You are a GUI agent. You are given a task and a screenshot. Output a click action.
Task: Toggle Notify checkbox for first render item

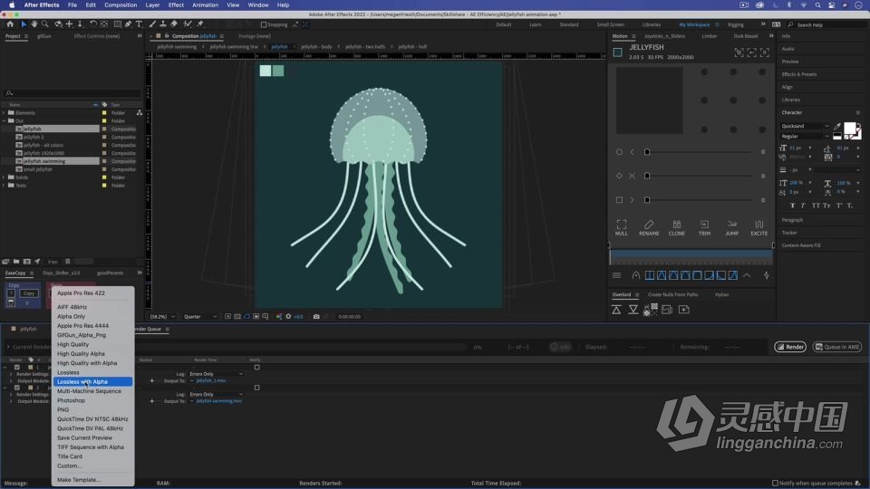coord(256,367)
